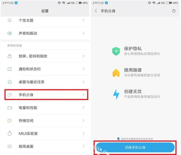Tap the blue 切换手机分身 button
The height and width of the screenshot is (155, 181).
click(135, 148)
